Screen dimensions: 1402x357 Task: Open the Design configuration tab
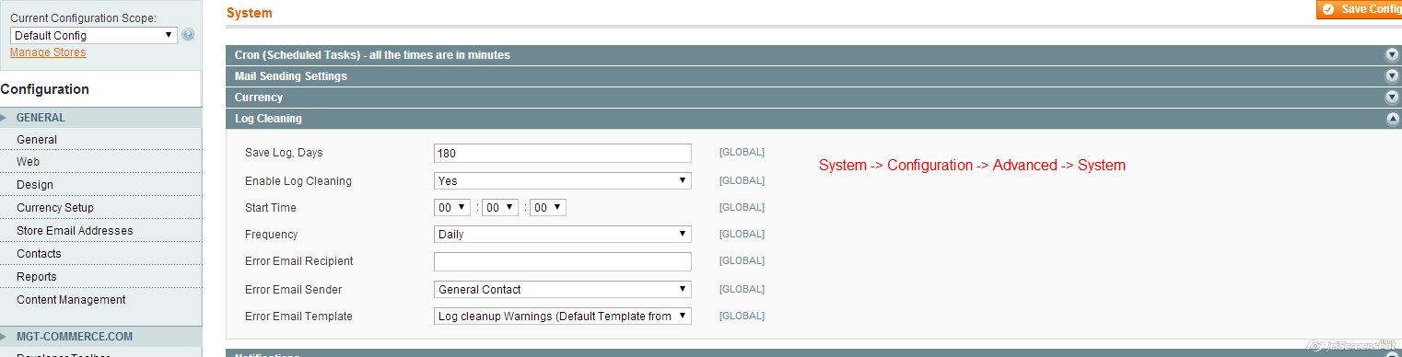click(x=100, y=185)
